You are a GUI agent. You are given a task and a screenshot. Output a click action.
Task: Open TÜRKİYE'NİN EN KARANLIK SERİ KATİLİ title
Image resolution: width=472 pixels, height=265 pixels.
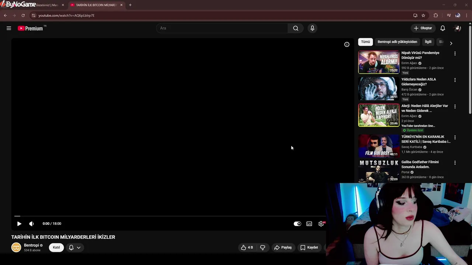(426, 139)
